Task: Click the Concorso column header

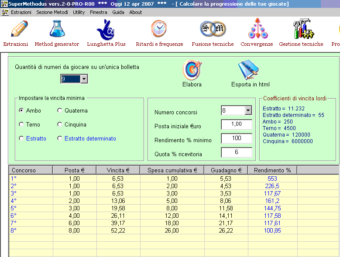Action: point(31,170)
